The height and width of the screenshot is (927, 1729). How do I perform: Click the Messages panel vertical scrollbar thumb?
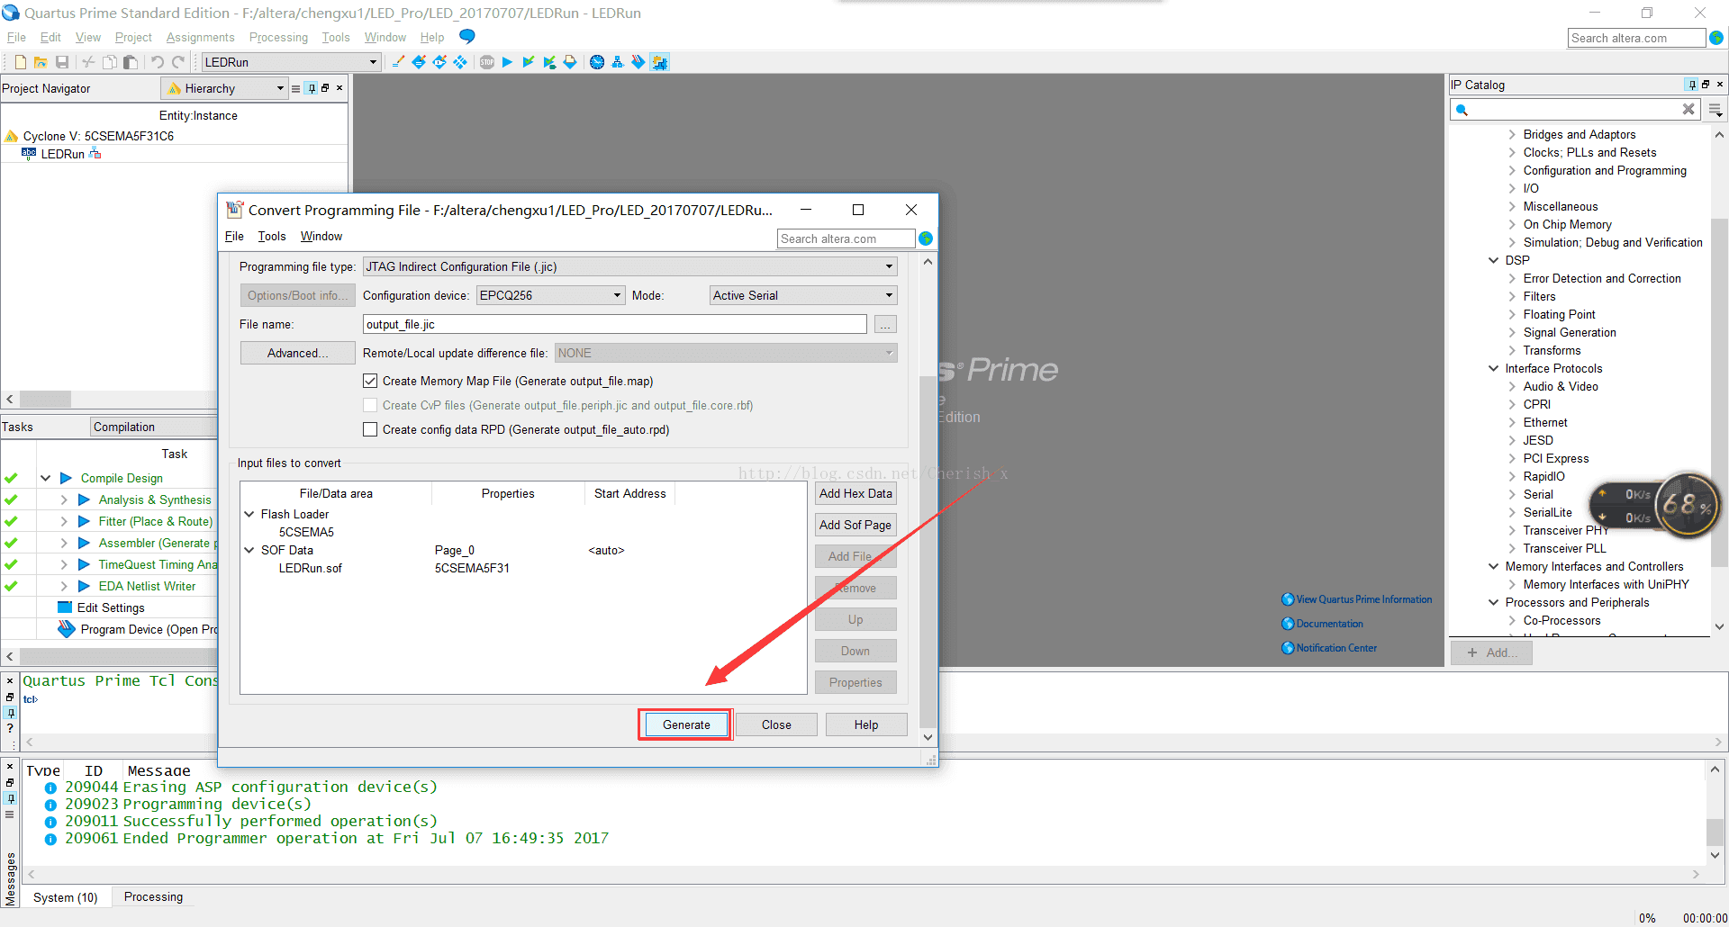point(1715,831)
